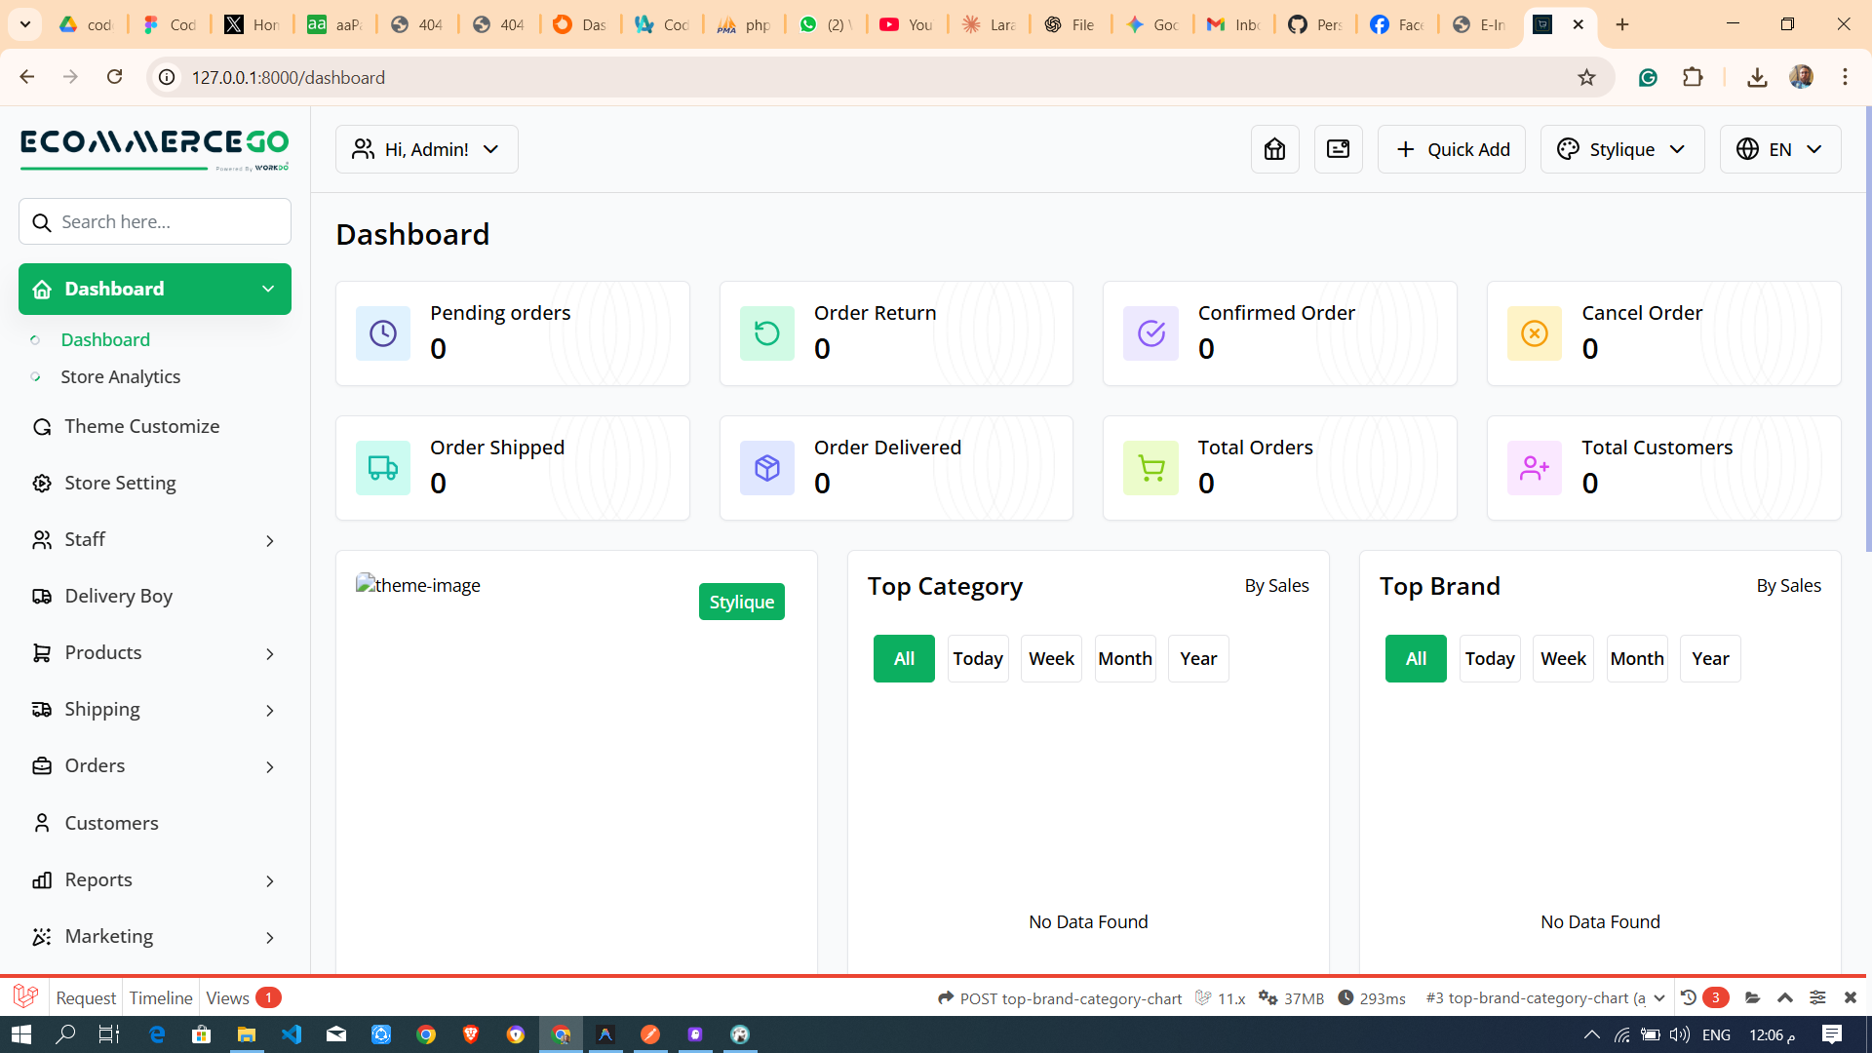Click the theme preview icon beside home

click(x=1338, y=149)
